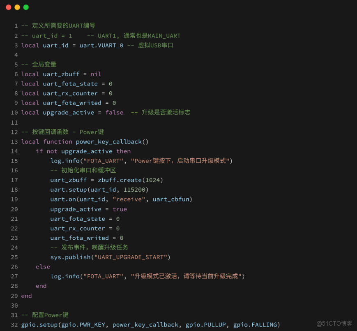Click 'uart_fota_writed' declaration on line 9

[x=72, y=103]
